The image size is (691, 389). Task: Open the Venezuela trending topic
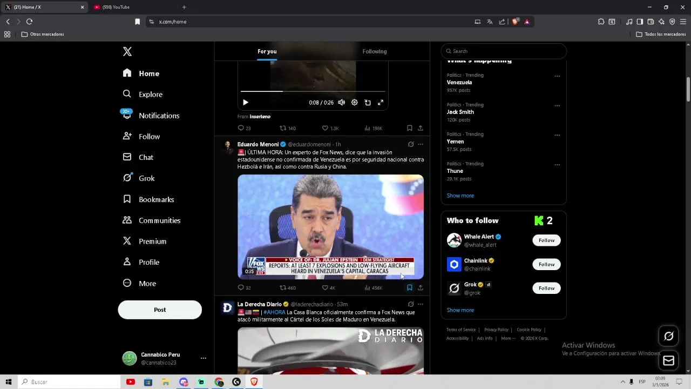tap(459, 83)
